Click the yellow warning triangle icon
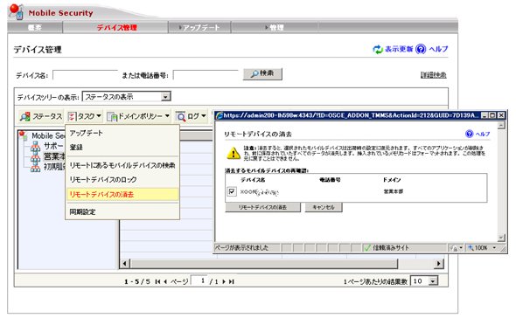 [234, 153]
